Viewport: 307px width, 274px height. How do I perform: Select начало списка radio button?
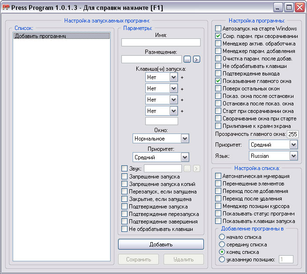coord(222,237)
